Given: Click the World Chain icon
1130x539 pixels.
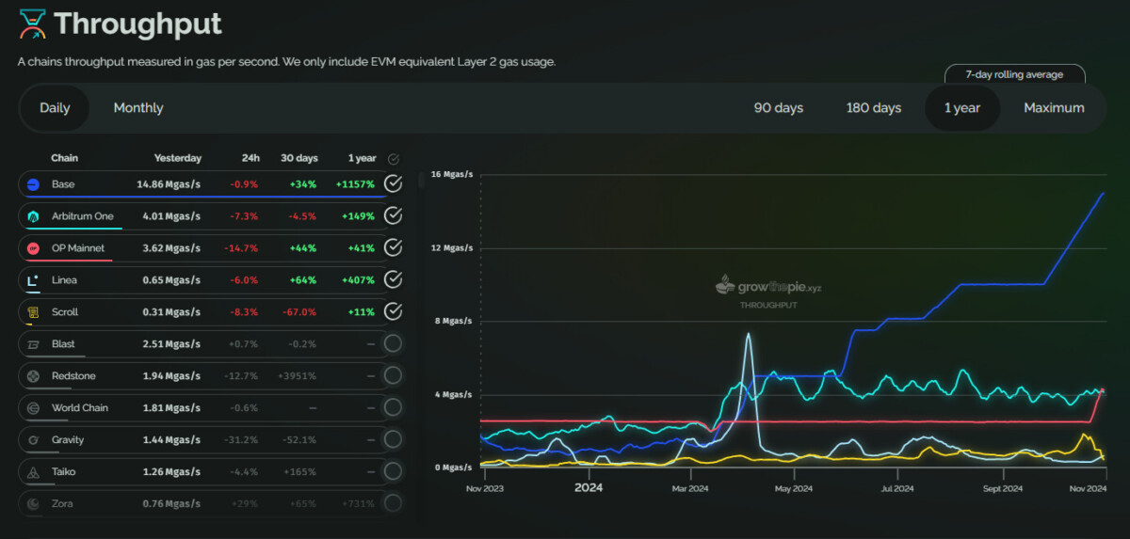Looking at the screenshot, I should (33, 408).
